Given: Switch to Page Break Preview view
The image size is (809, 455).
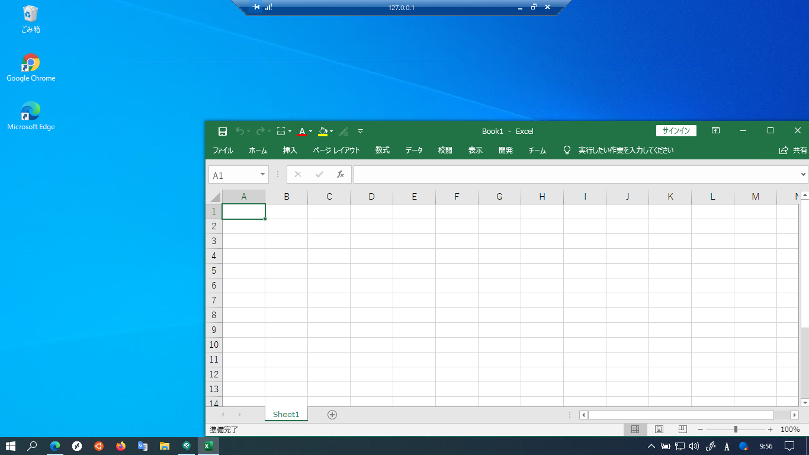Looking at the screenshot, I should [x=682, y=430].
